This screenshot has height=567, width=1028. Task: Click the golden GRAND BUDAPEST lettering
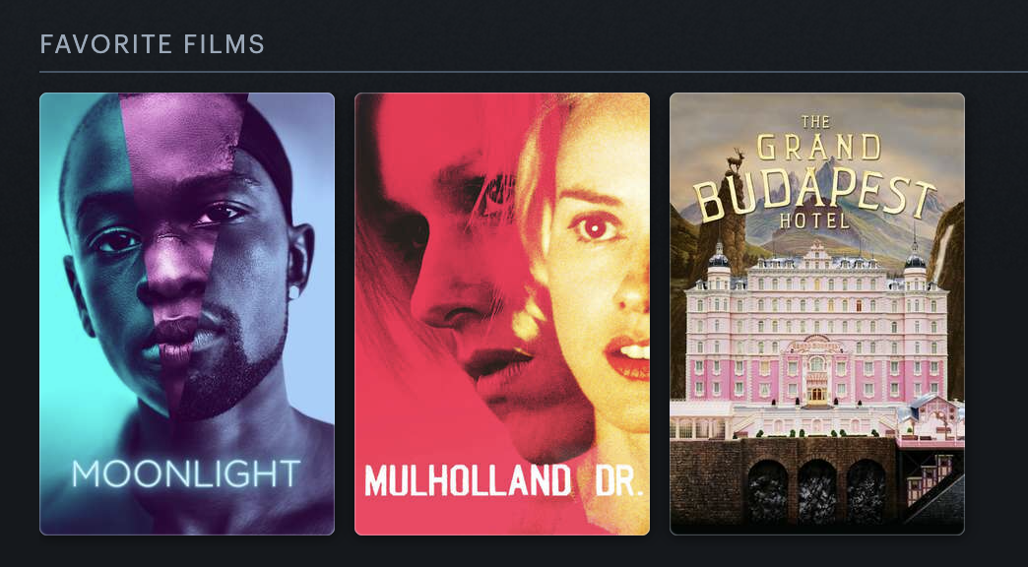pos(815,177)
